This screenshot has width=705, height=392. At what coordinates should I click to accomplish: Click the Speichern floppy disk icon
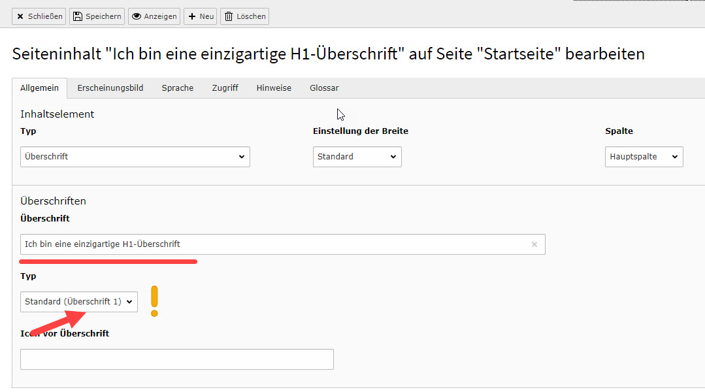(78, 16)
